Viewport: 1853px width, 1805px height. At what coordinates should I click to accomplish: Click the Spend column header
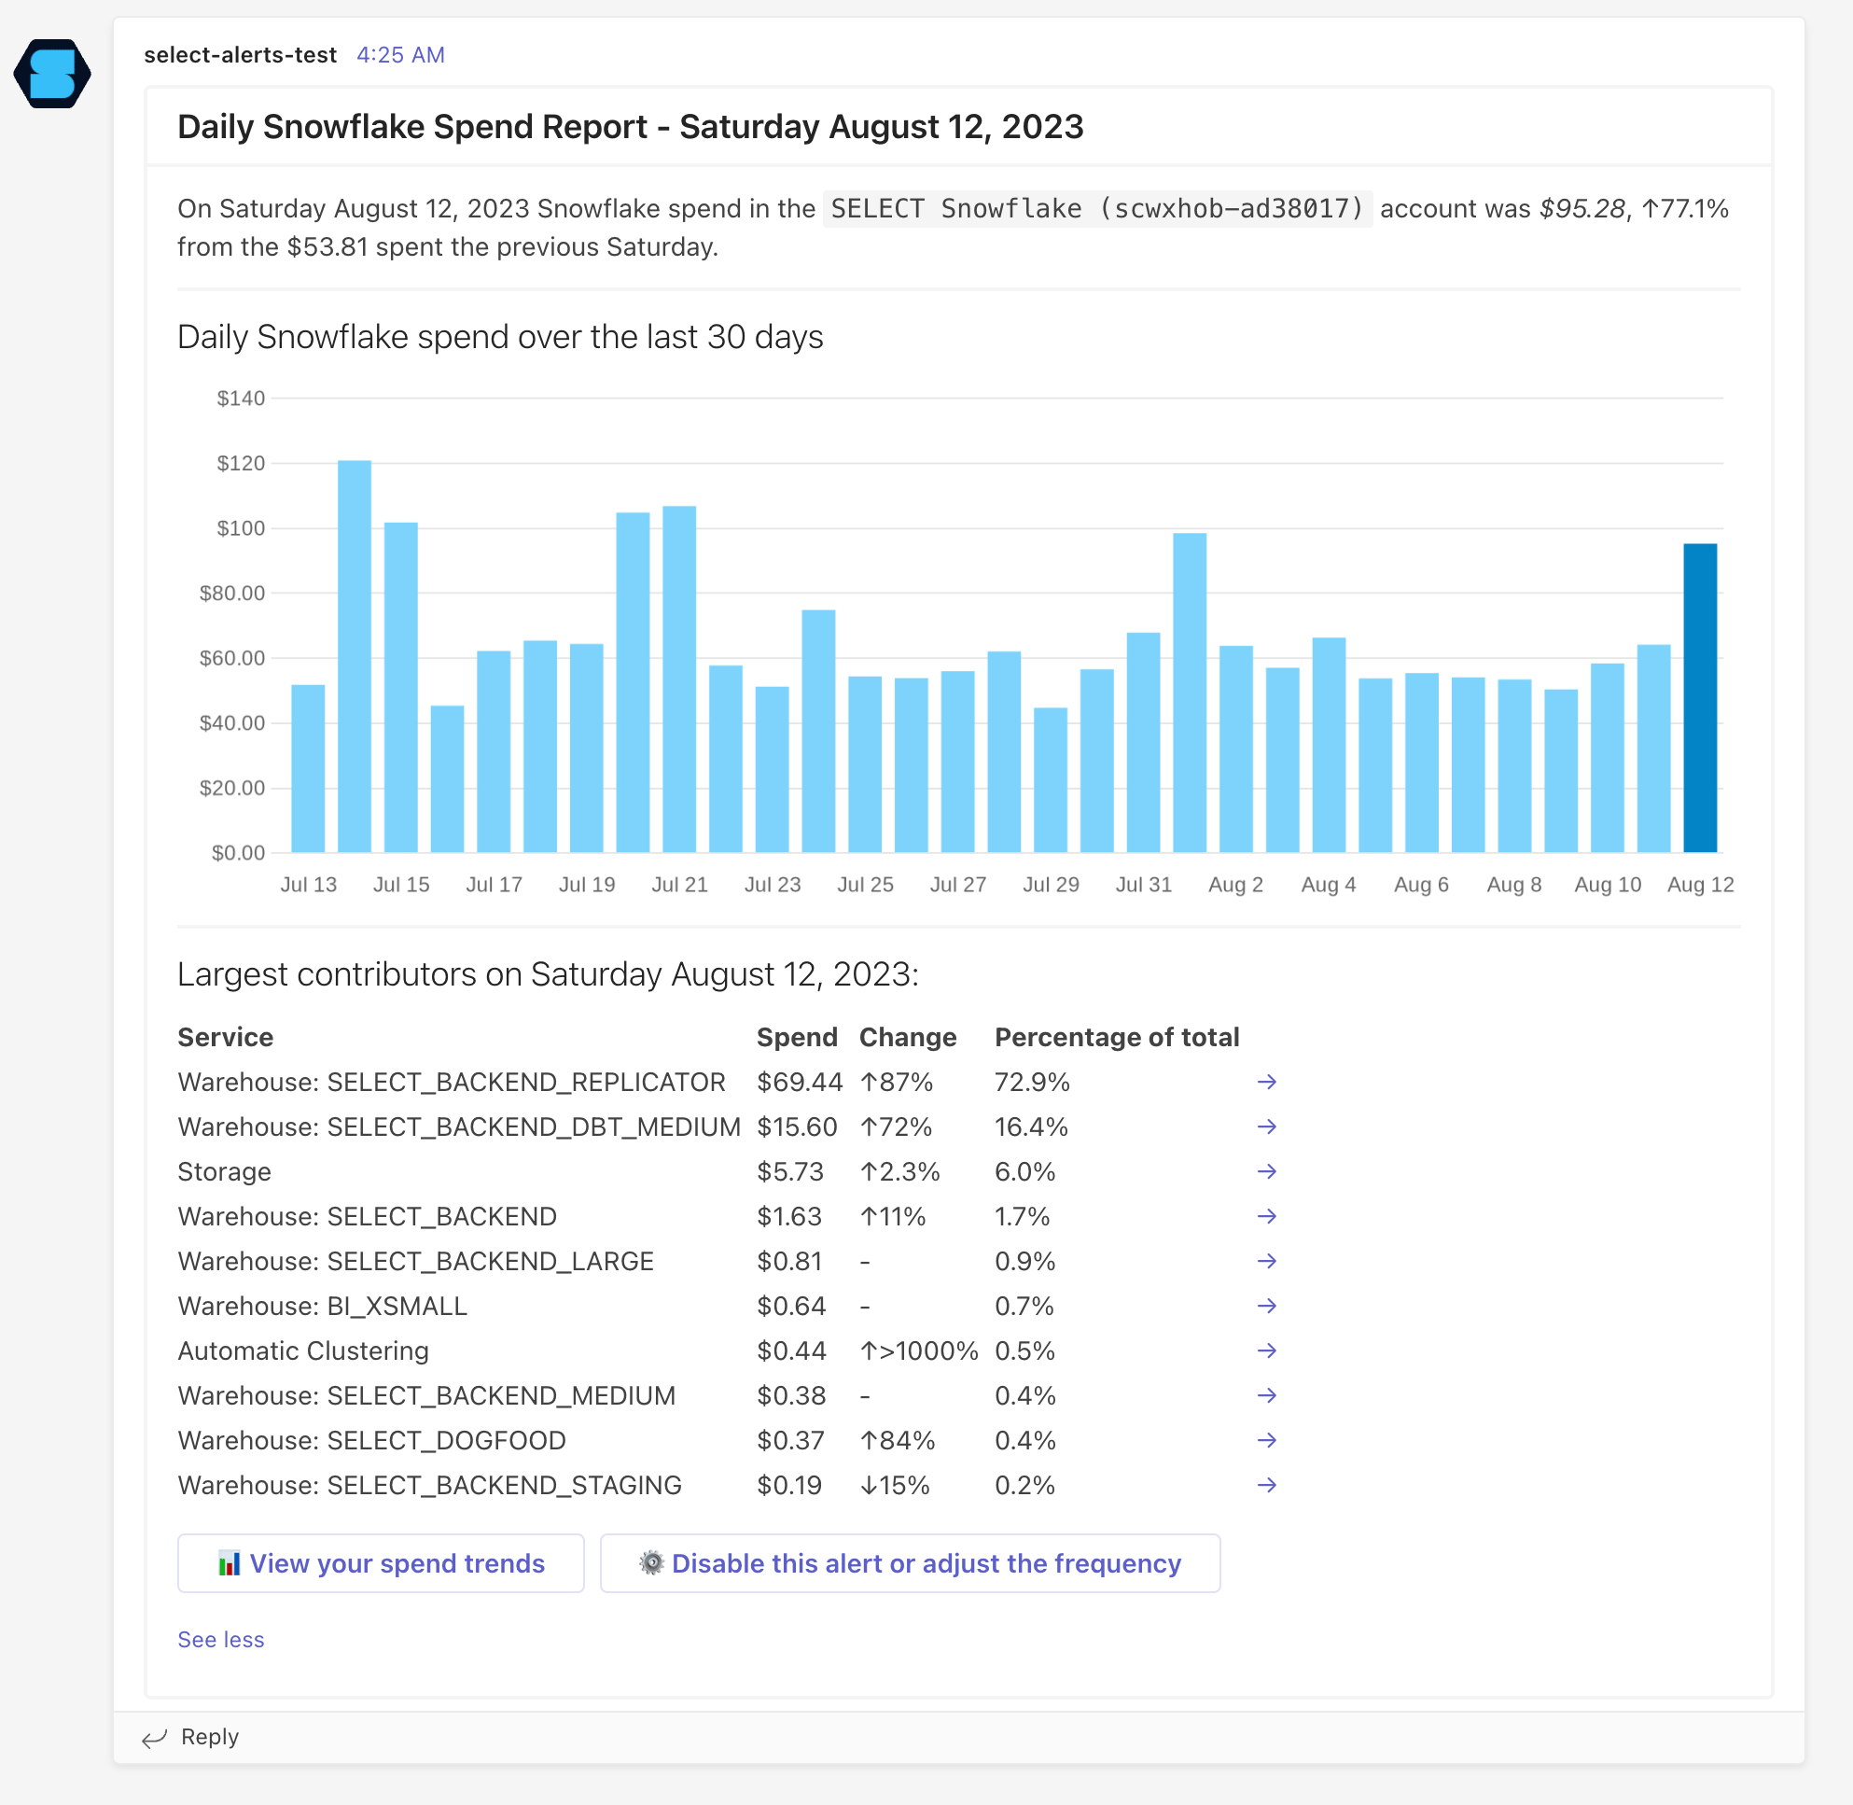(x=797, y=1037)
